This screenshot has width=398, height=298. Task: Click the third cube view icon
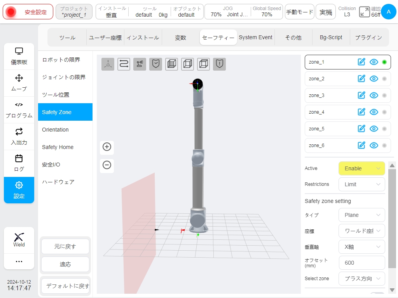pyautogui.click(x=204, y=64)
